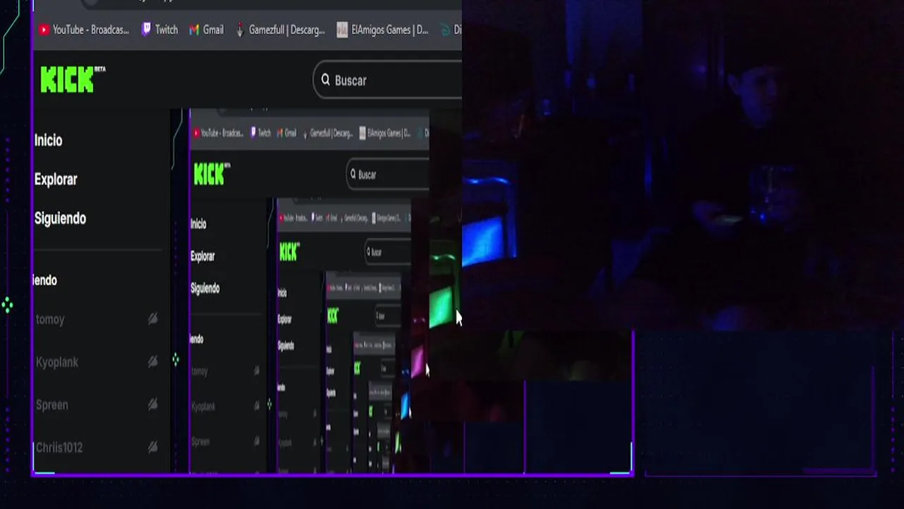This screenshot has width=904, height=509.
Task: Select Explorar in the largest mirrored copy
Action: 203,256
